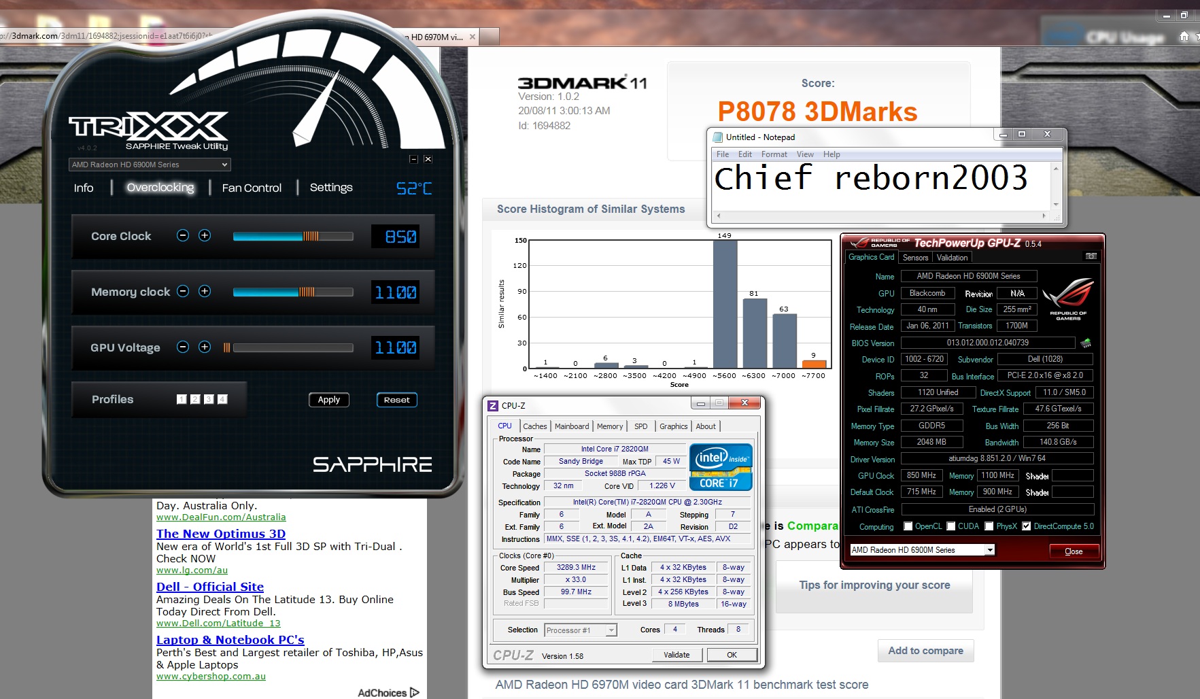This screenshot has height=699, width=1200.
Task: Toggle the PhysX checkbox in GPU-Z
Action: (x=989, y=526)
